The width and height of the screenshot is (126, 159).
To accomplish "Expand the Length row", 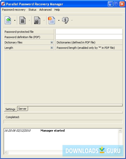I will click(52, 48).
